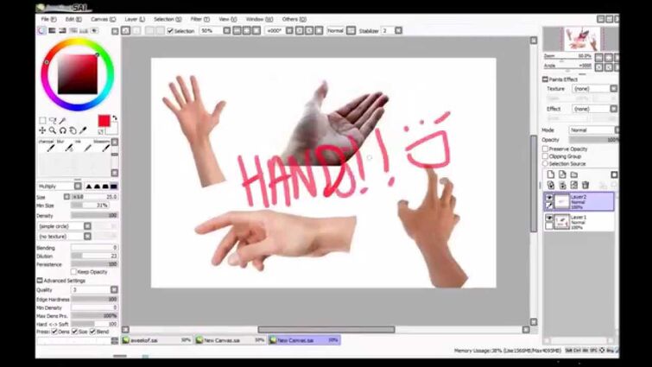Select the Layer1 thumbnail
Image resolution: width=652 pixels, height=367 pixels.
pyautogui.click(x=562, y=222)
